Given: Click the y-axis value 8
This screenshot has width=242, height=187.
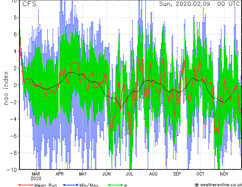Looking at the screenshot, I should point(15,18).
